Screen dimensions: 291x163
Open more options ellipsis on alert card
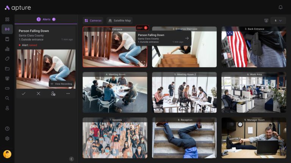pos(68,94)
